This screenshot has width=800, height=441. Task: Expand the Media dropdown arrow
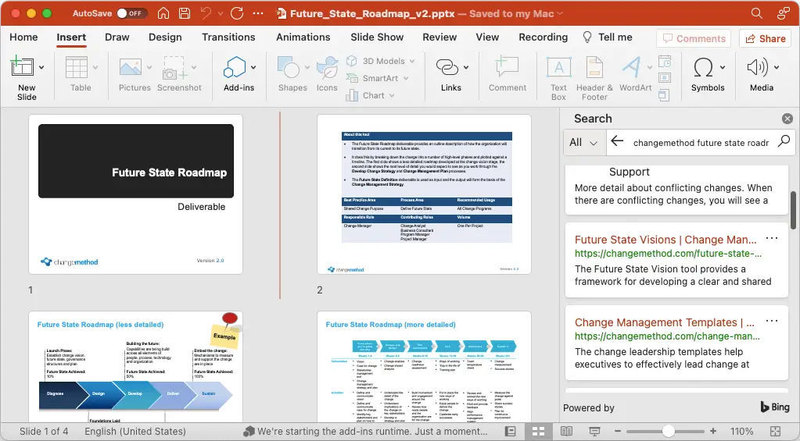pos(776,67)
